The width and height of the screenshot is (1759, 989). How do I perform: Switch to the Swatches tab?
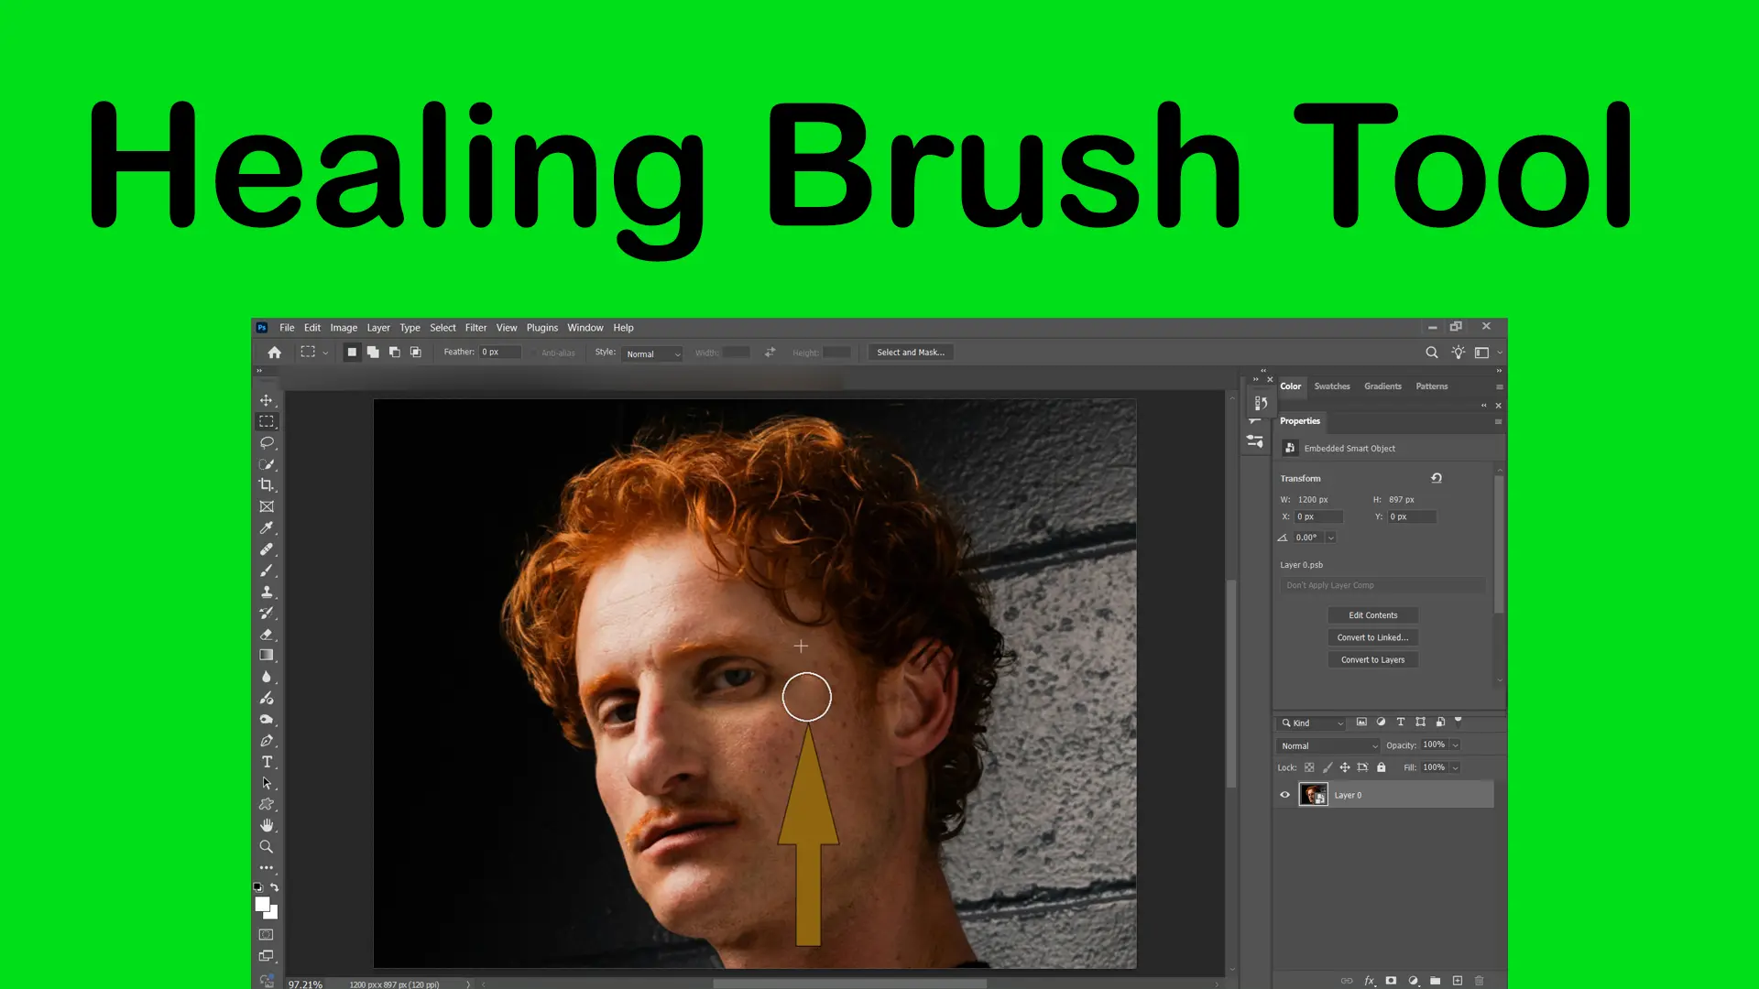(x=1332, y=386)
